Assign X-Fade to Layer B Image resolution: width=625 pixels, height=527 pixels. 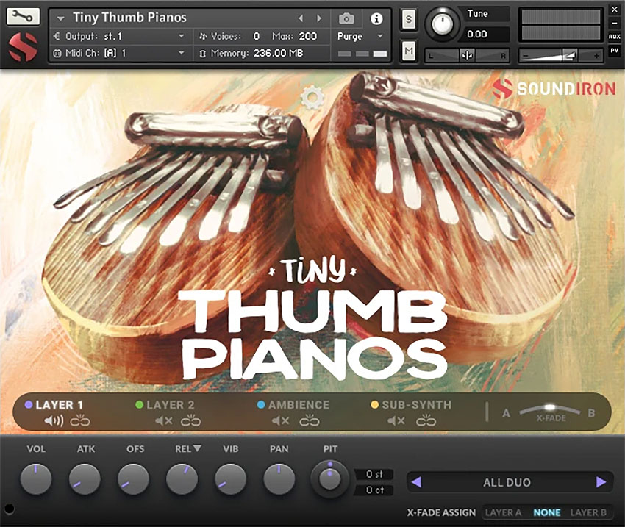(x=588, y=512)
